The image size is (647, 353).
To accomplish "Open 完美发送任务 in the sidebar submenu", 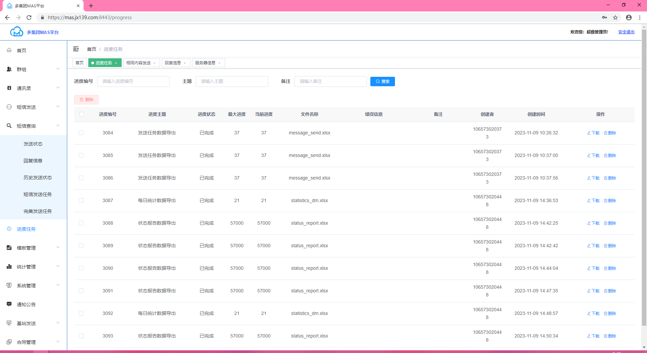I will (38, 211).
